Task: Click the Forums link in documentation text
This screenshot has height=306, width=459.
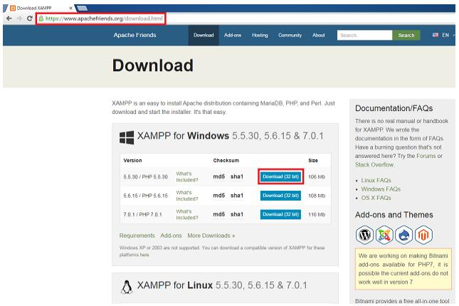Action: click(x=426, y=156)
